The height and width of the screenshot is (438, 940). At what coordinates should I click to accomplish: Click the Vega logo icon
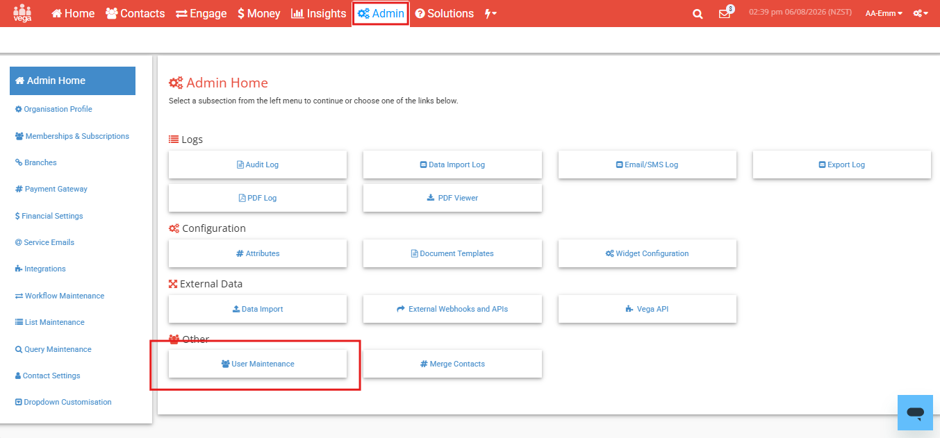point(22,13)
